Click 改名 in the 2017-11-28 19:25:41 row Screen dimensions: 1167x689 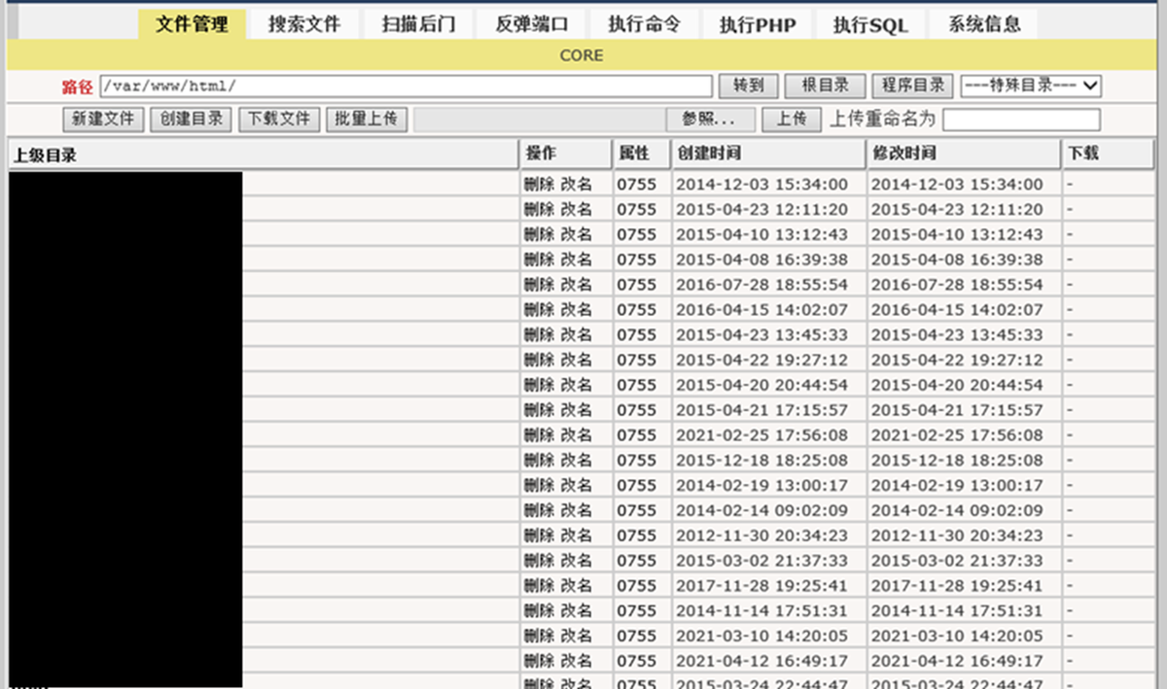point(576,586)
